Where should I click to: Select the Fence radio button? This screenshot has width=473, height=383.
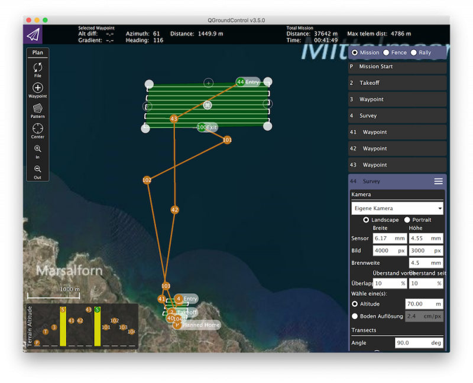[x=386, y=53]
